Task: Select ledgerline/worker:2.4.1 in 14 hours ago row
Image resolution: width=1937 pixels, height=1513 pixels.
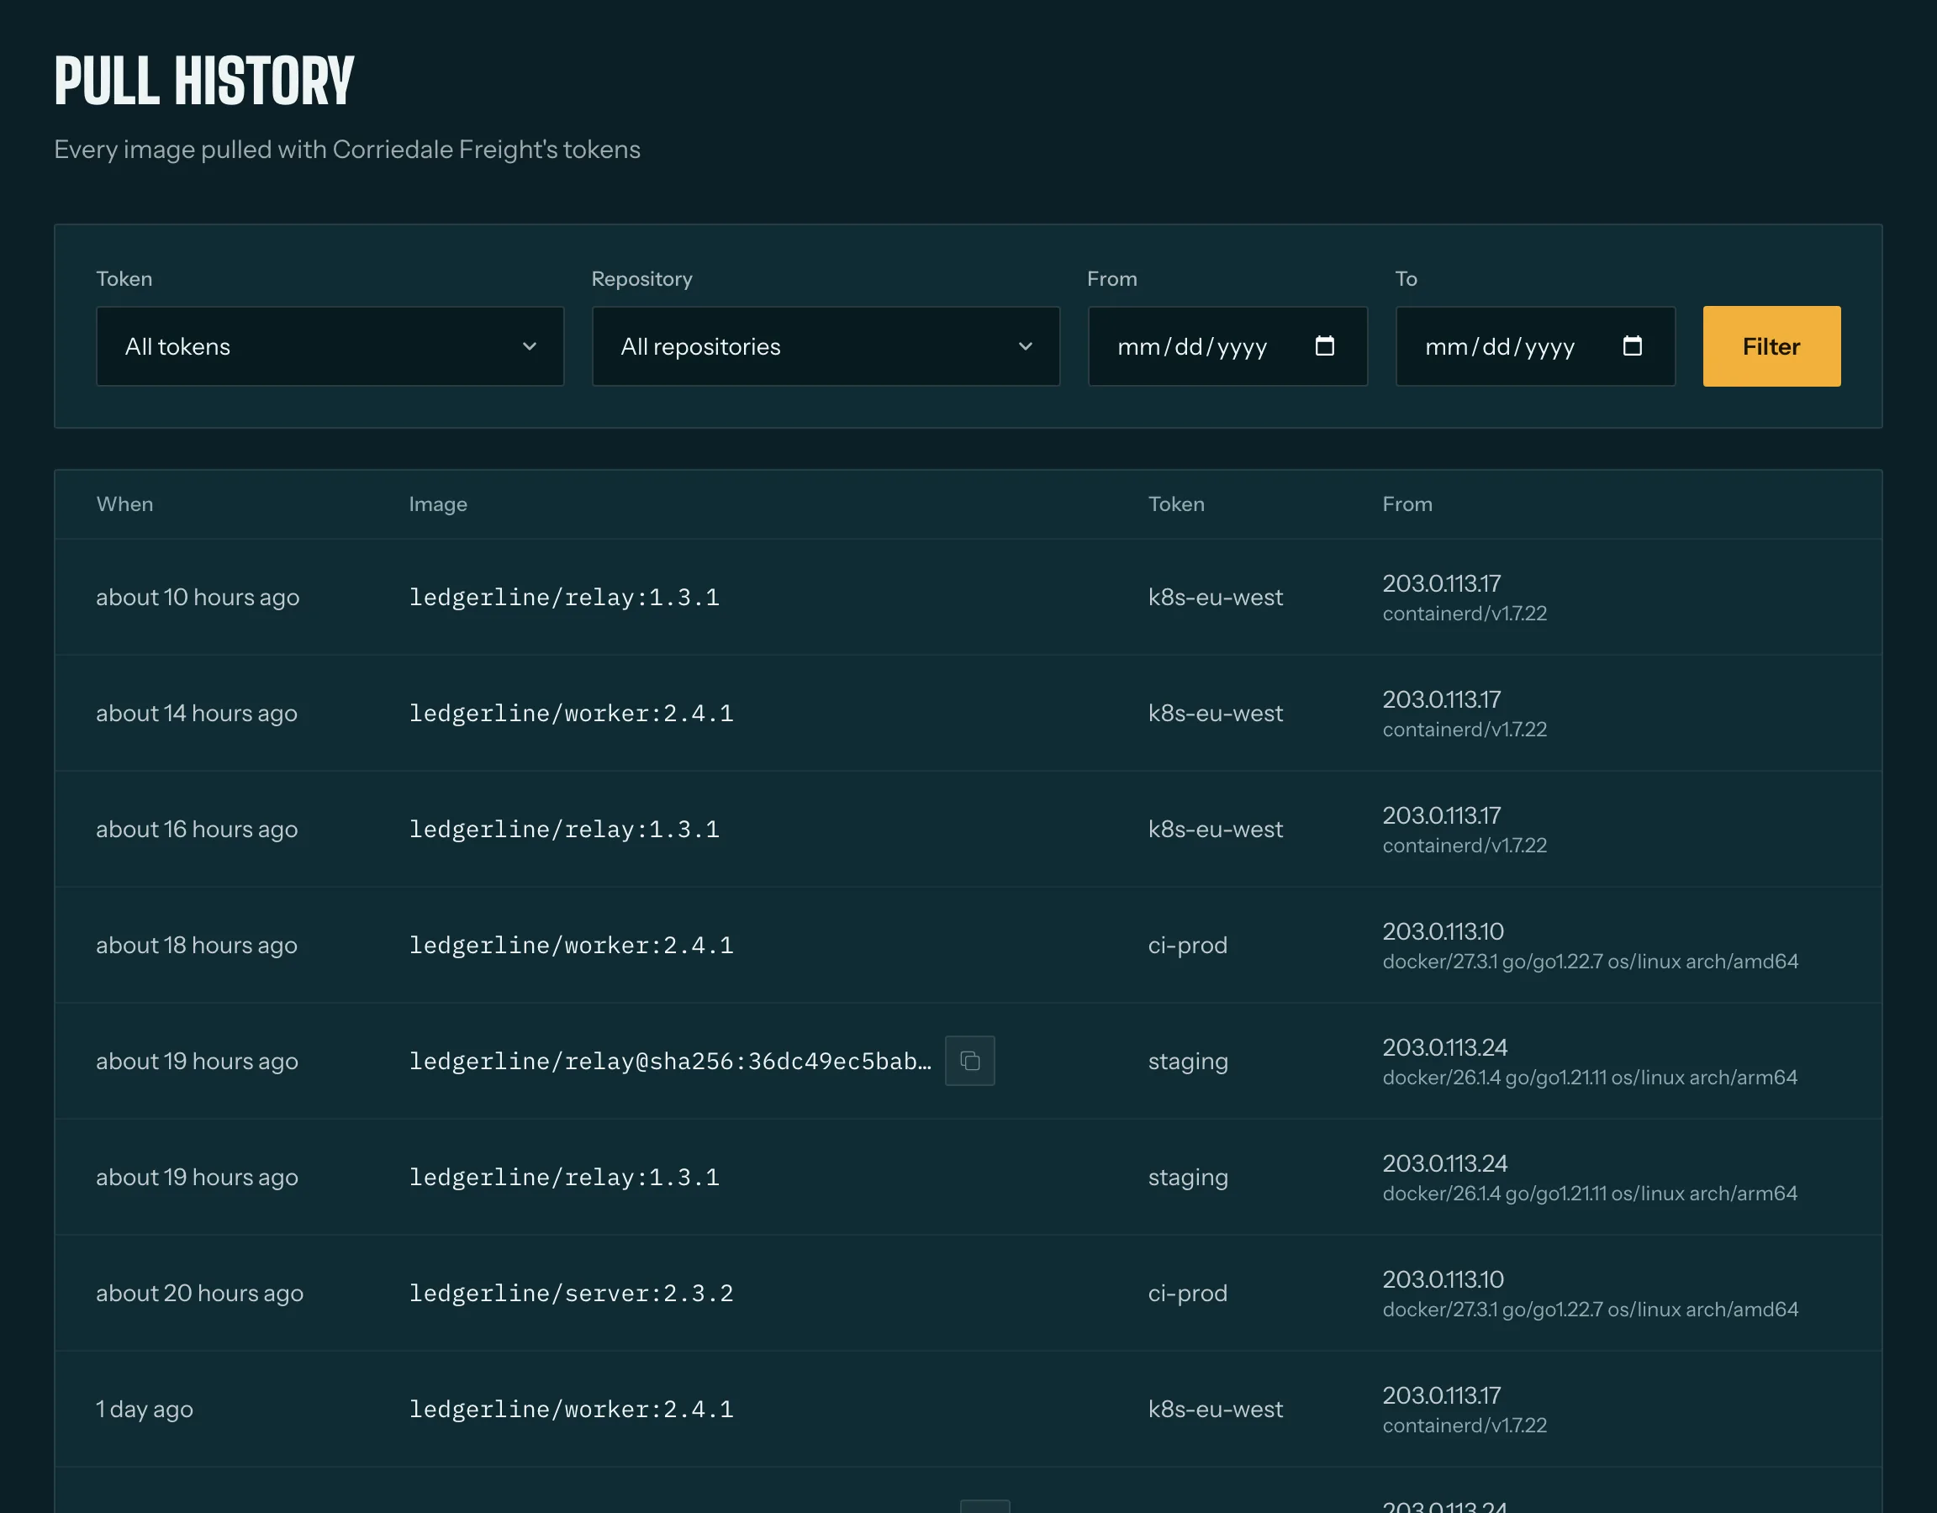Action: pos(571,713)
